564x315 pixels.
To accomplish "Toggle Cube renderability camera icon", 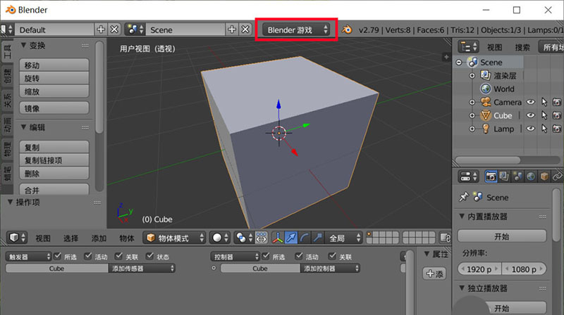I will pos(557,115).
